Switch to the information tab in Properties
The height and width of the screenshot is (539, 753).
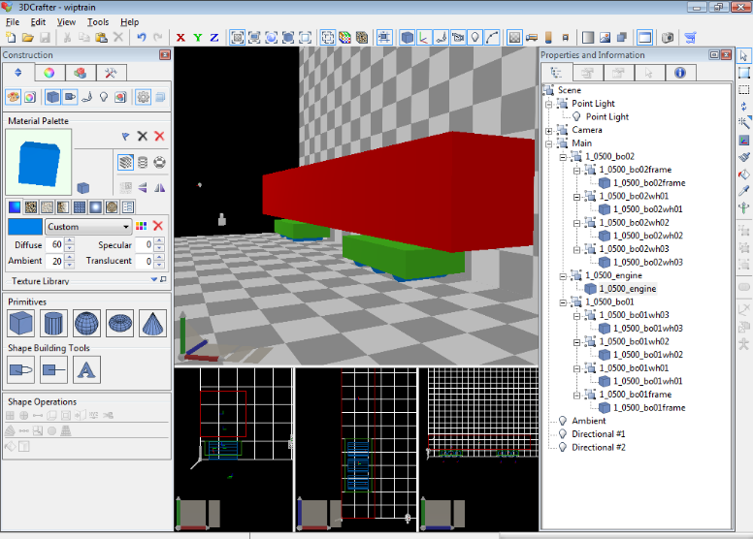(678, 73)
